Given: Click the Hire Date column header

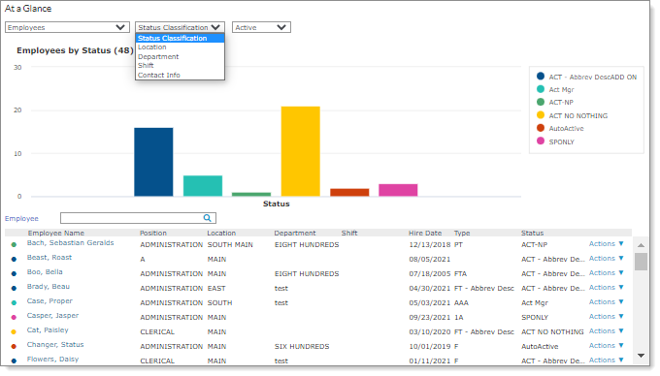Looking at the screenshot, I should pyautogui.click(x=425, y=234).
